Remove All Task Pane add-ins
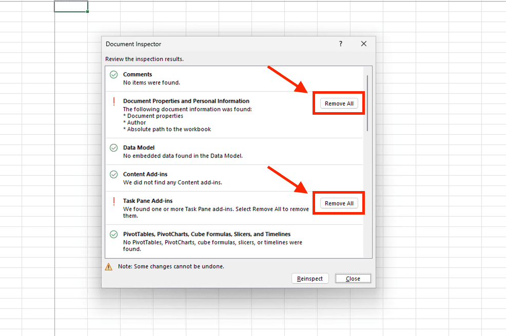 point(339,203)
